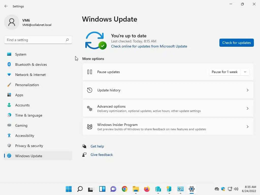Open Network & internet category
The width and height of the screenshot is (260, 195).
[38, 75]
